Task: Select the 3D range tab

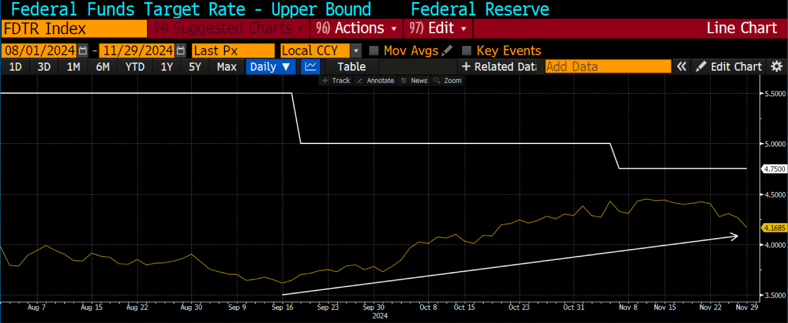Action: (x=44, y=66)
